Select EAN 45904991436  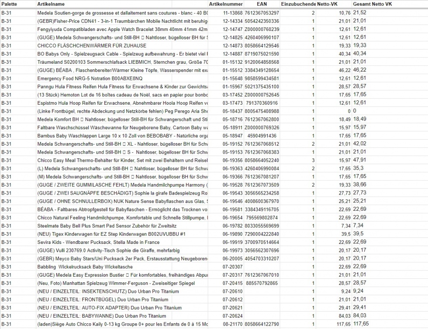pyautogui.click(x=262, y=136)
